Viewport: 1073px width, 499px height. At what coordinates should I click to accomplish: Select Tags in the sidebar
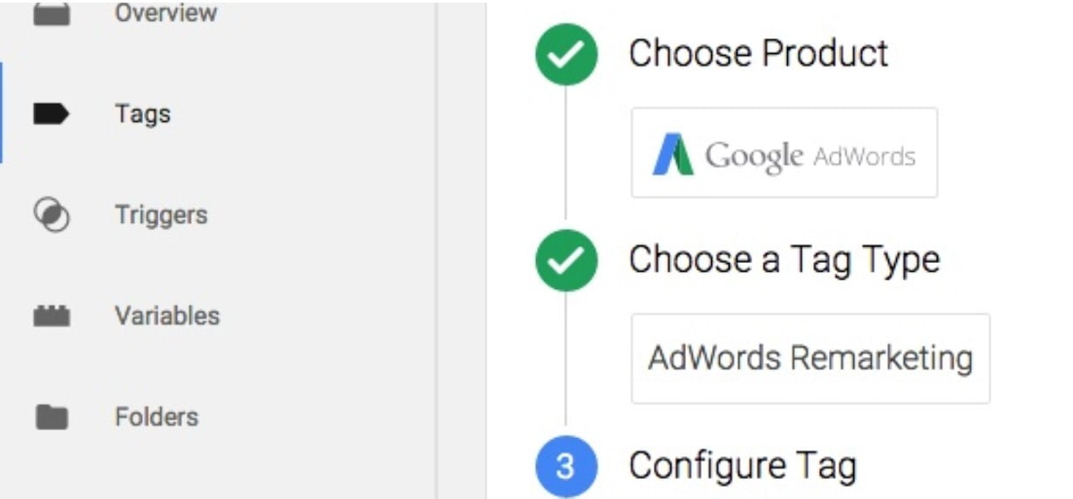(x=143, y=114)
